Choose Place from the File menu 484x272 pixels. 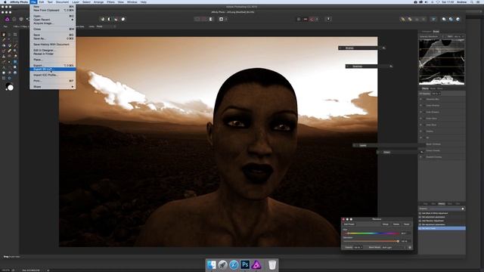pyautogui.click(x=53, y=60)
